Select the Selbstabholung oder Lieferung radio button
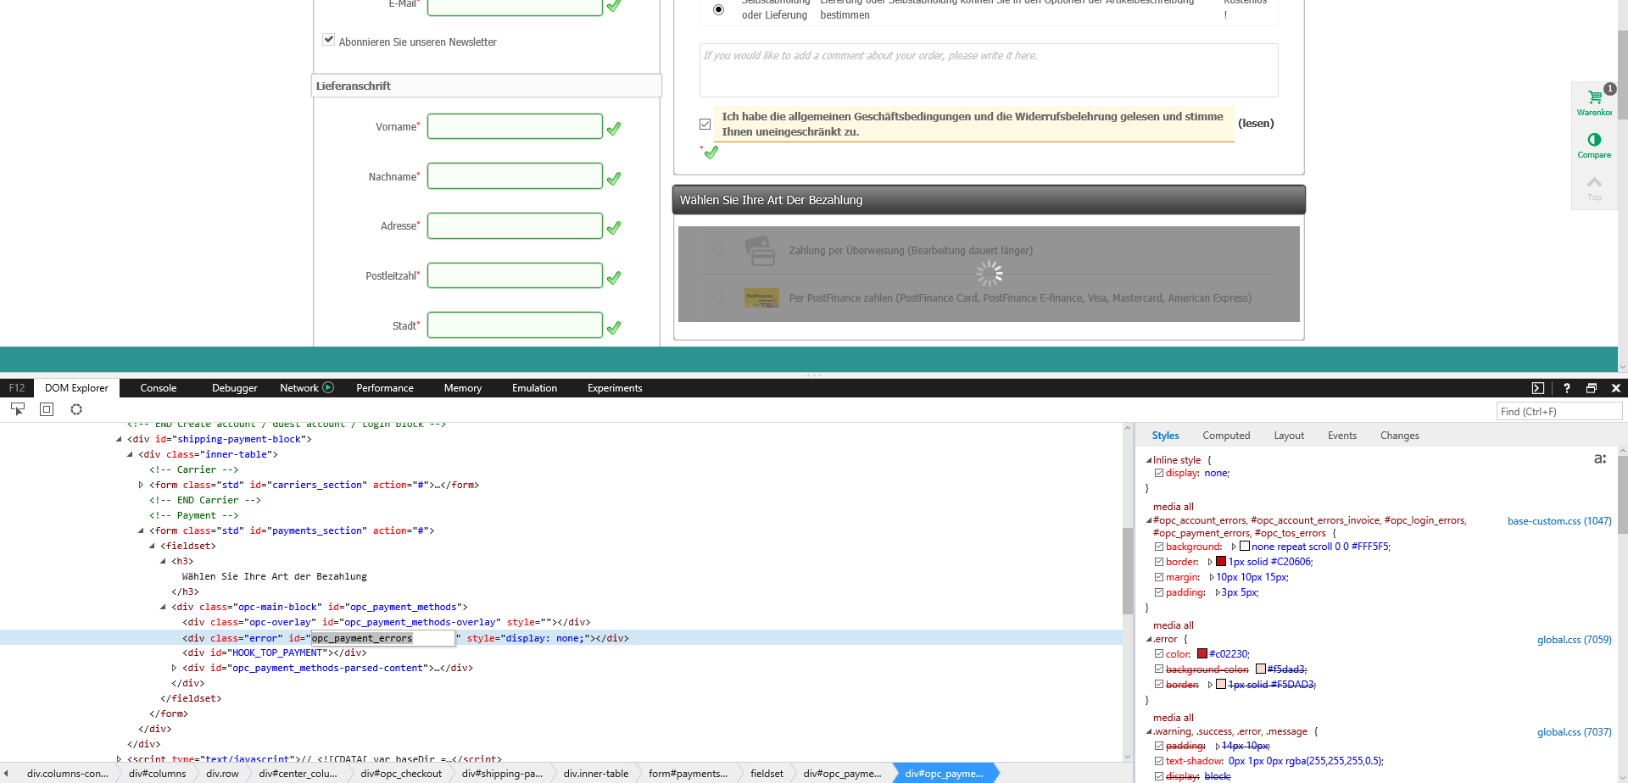 [719, 9]
